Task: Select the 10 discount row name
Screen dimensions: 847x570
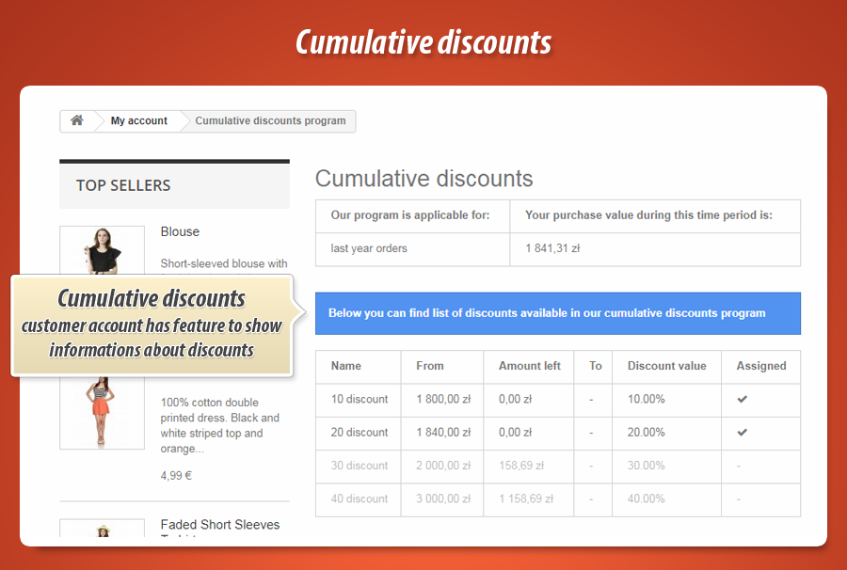Action: coord(359,400)
